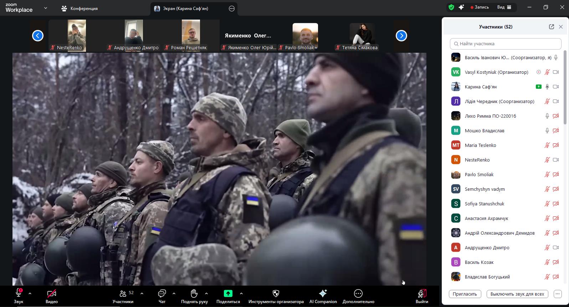Viewport: 569px width, 307px height.
Task: Show previous video thumbnails
Action: coord(38,36)
